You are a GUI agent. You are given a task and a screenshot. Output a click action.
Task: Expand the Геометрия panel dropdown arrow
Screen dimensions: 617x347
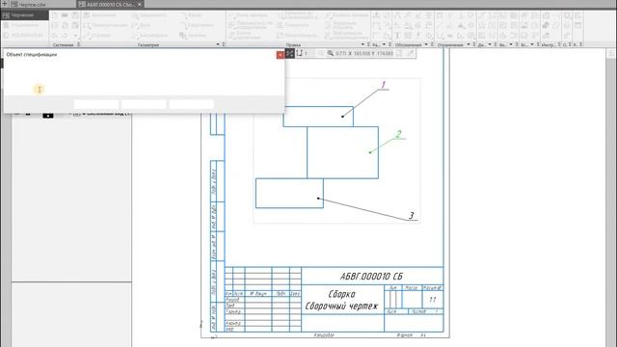[218, 44]
